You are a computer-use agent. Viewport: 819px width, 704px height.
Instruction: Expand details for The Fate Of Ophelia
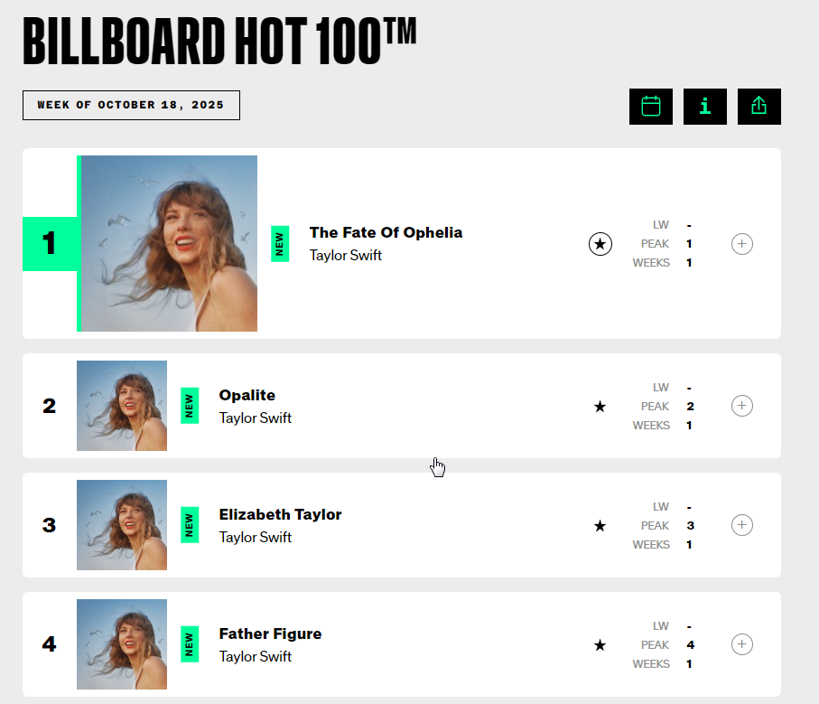741,244
